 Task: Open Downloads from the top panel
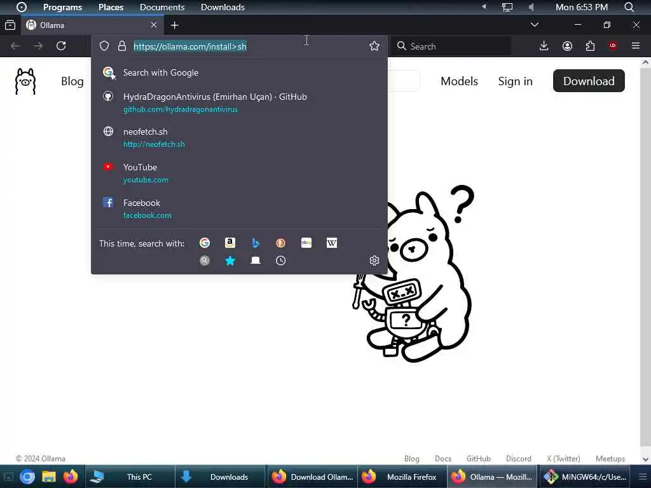[x=223, y=7]
